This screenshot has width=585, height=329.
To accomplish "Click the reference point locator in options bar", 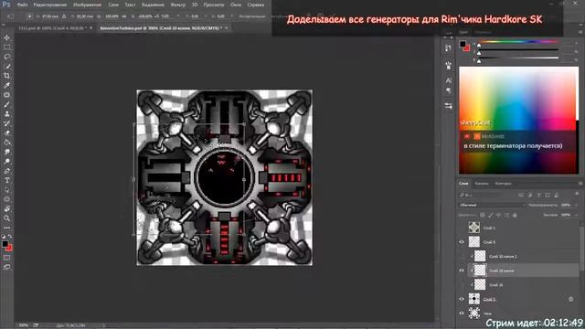I will pos(30,16).
